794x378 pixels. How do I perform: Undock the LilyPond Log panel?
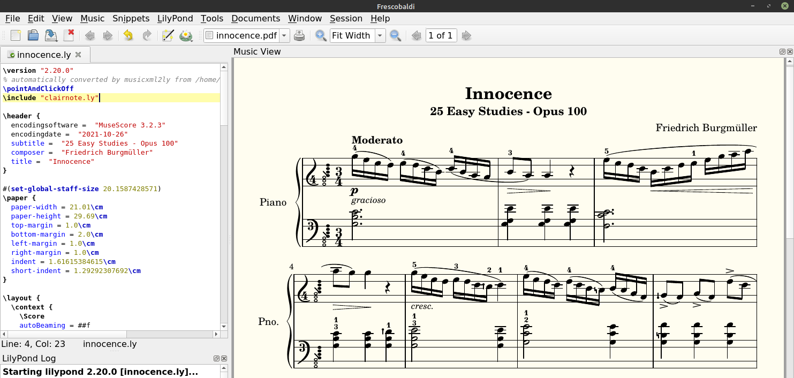click(x=217, y=358)
